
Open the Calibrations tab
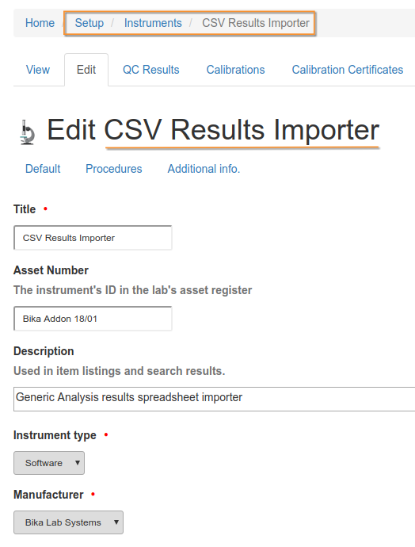point(235,70)
